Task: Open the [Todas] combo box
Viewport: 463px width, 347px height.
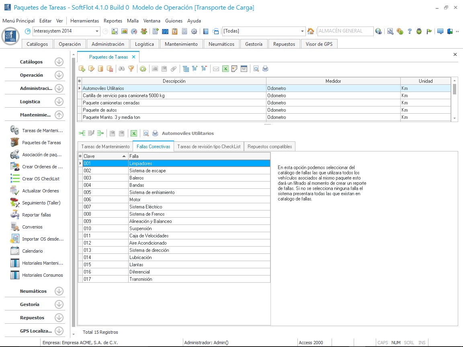Action: 303,31
